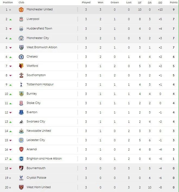Click the Watford club badge
Viewport: 179px width, 192px height.
tap(21, 66)
